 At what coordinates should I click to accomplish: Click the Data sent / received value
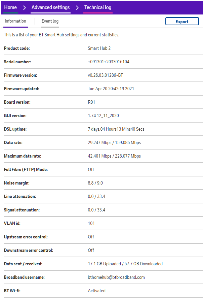[x=125, y=264]
